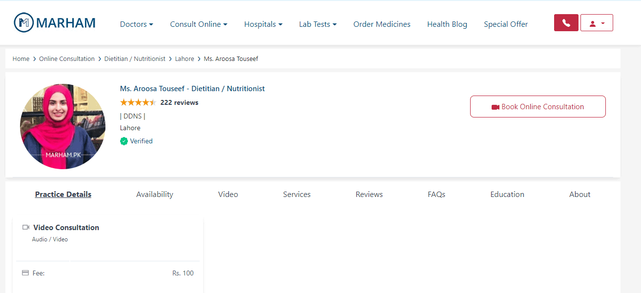Open the user account dropdown button

[597, 23]
